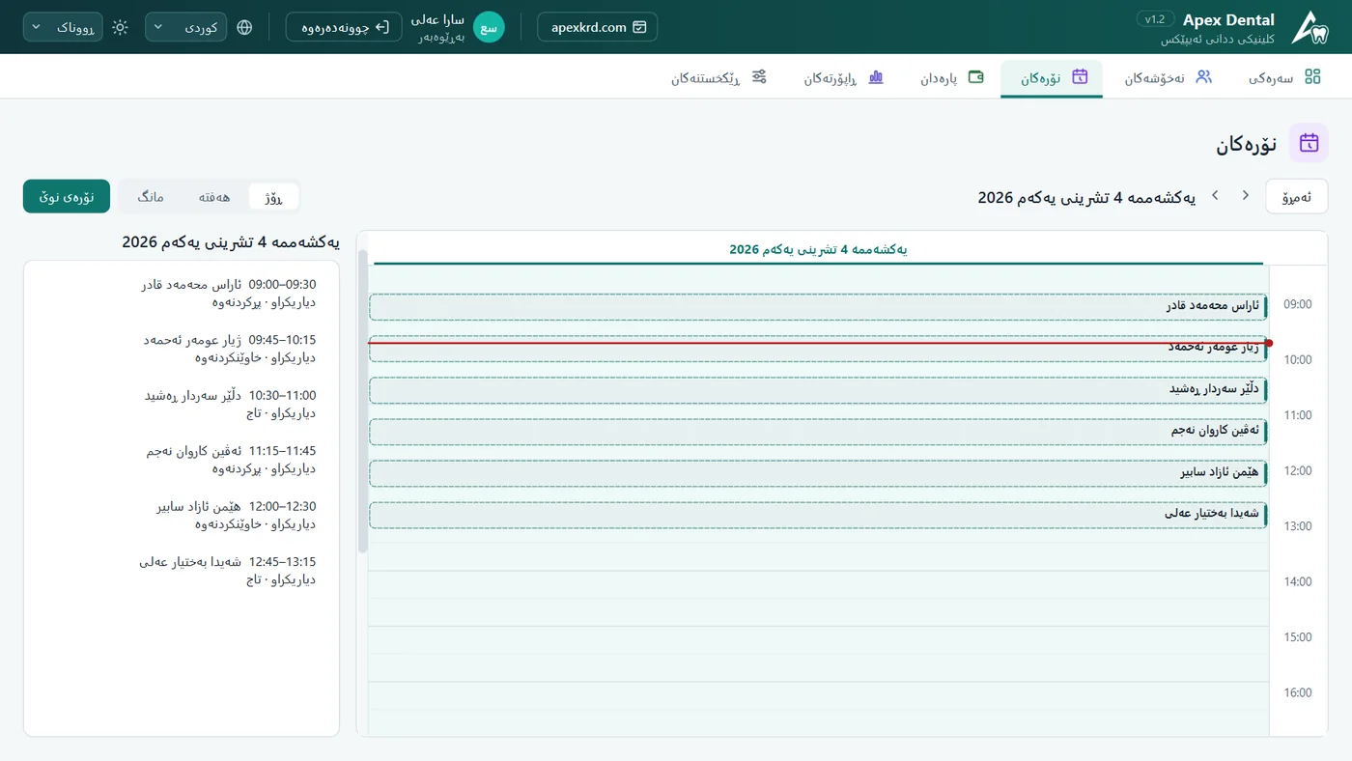Open the پارەدان payments tab

click(952, 77)
